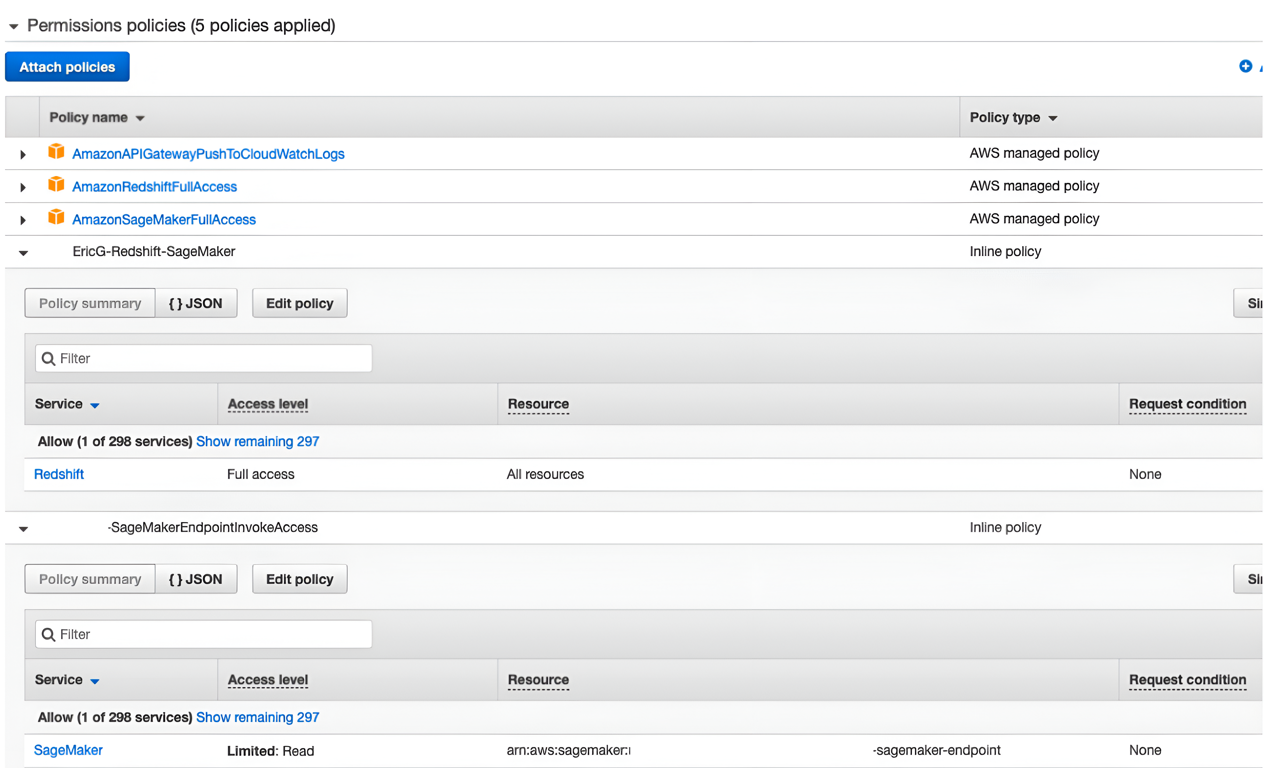
Task: Open the Redshift service link
Action: tap(59, 474)
